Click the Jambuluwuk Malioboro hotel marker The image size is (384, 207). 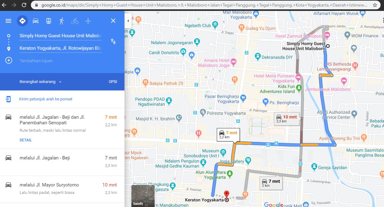tap(344, 80)
